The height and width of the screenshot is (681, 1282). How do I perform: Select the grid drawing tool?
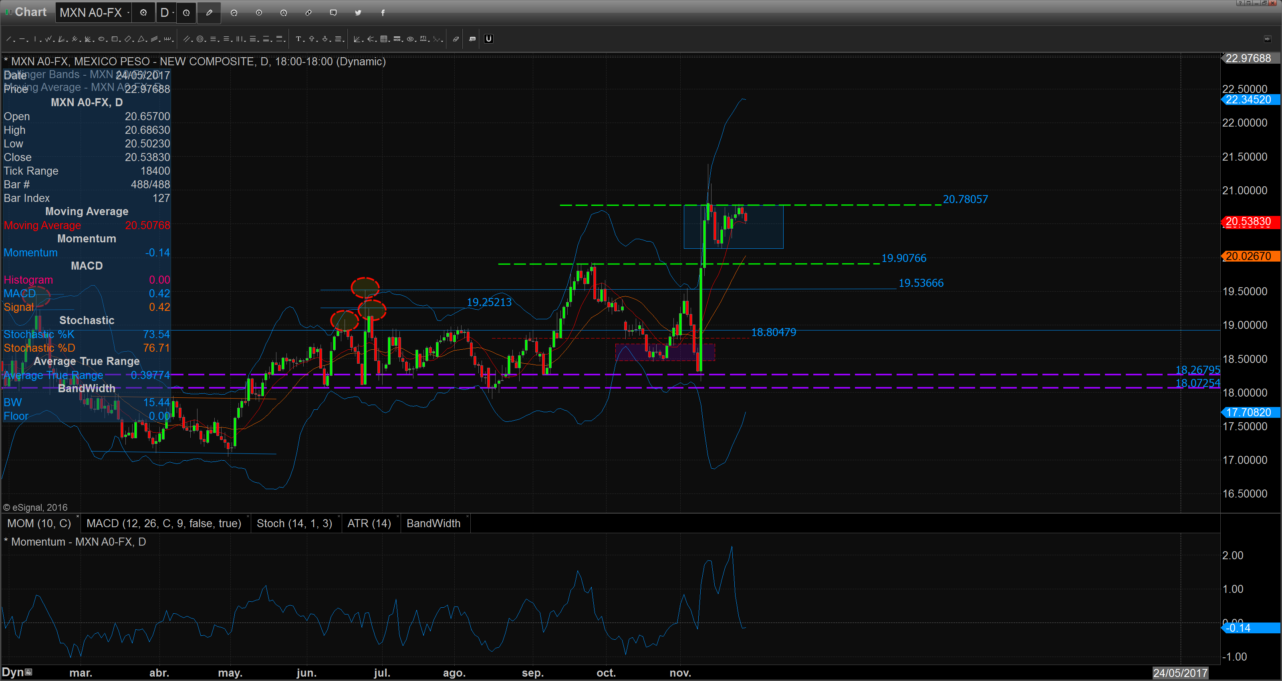click(384, 39)
